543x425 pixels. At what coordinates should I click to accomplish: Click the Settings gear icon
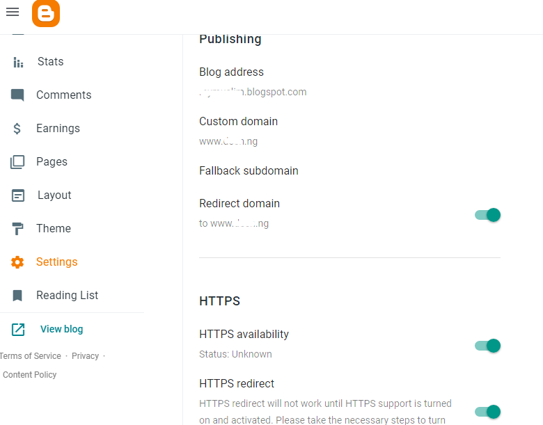[x=17, y=262]
